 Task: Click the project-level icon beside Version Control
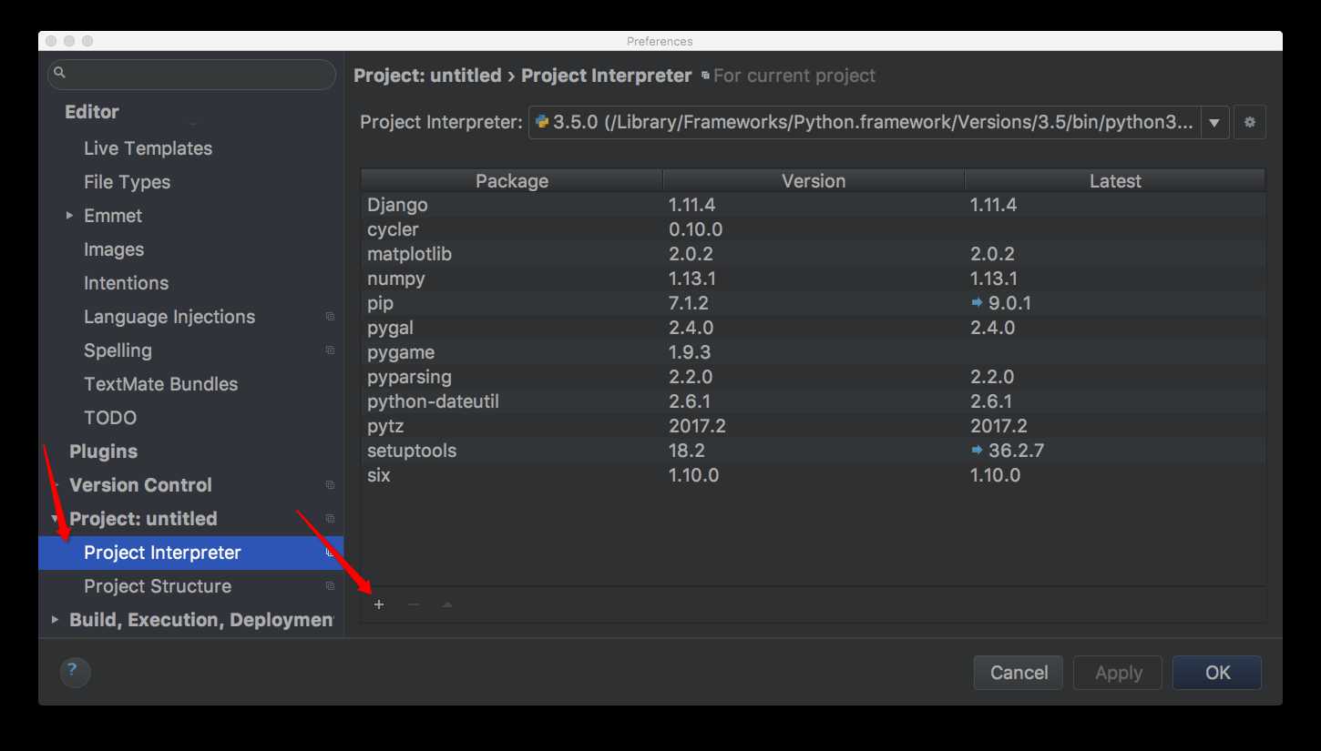tap(330, 485)
